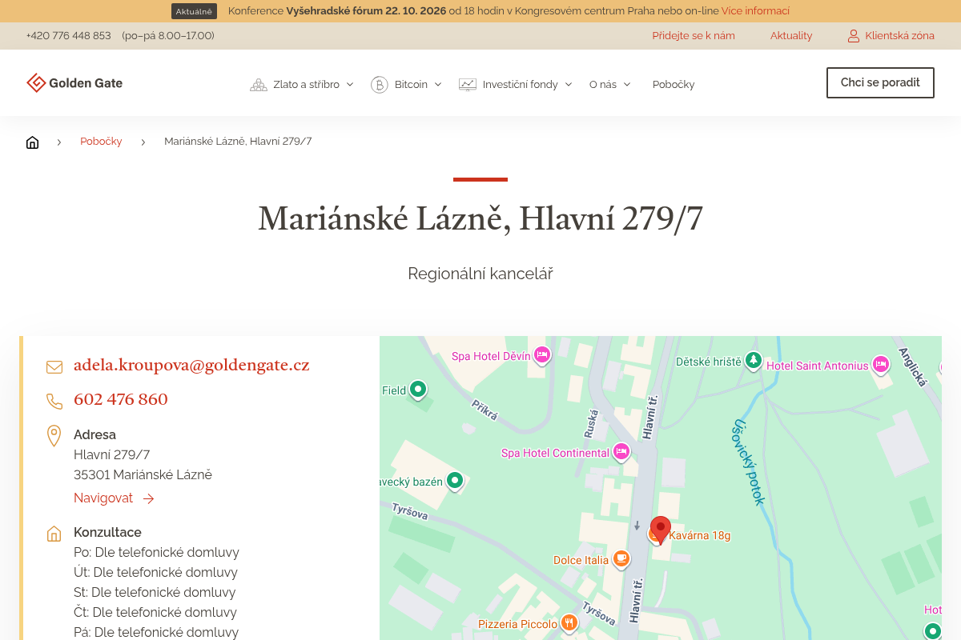Click the Klientská zóna user icon
The height and width of the screenshot is (640, 961).
[x=854, y=36]
